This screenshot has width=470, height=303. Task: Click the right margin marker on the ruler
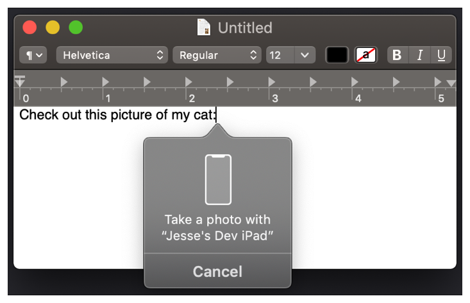point(451,83)
